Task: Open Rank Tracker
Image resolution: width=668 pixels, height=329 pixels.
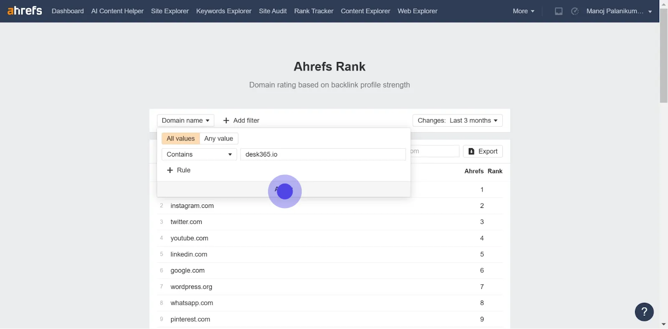Action: point(314,11)
